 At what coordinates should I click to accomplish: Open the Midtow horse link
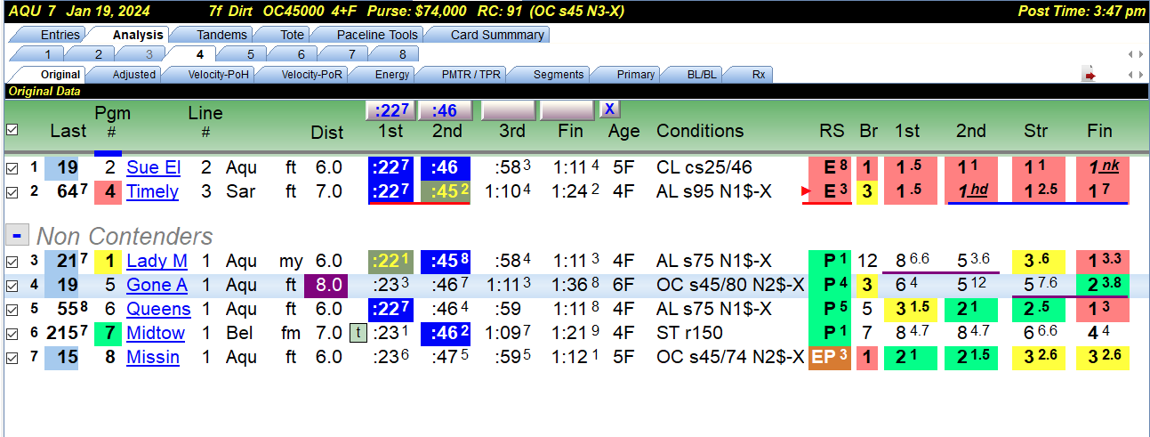(x=156, y=333)
